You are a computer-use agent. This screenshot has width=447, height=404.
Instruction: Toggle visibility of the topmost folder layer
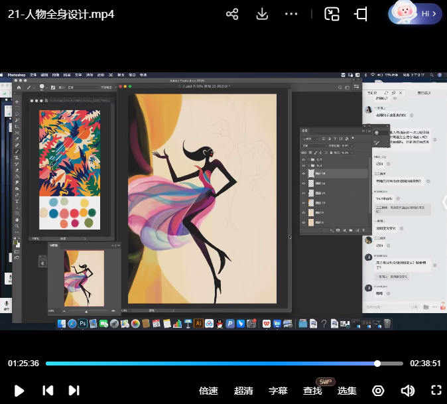(x=304, y=159)
